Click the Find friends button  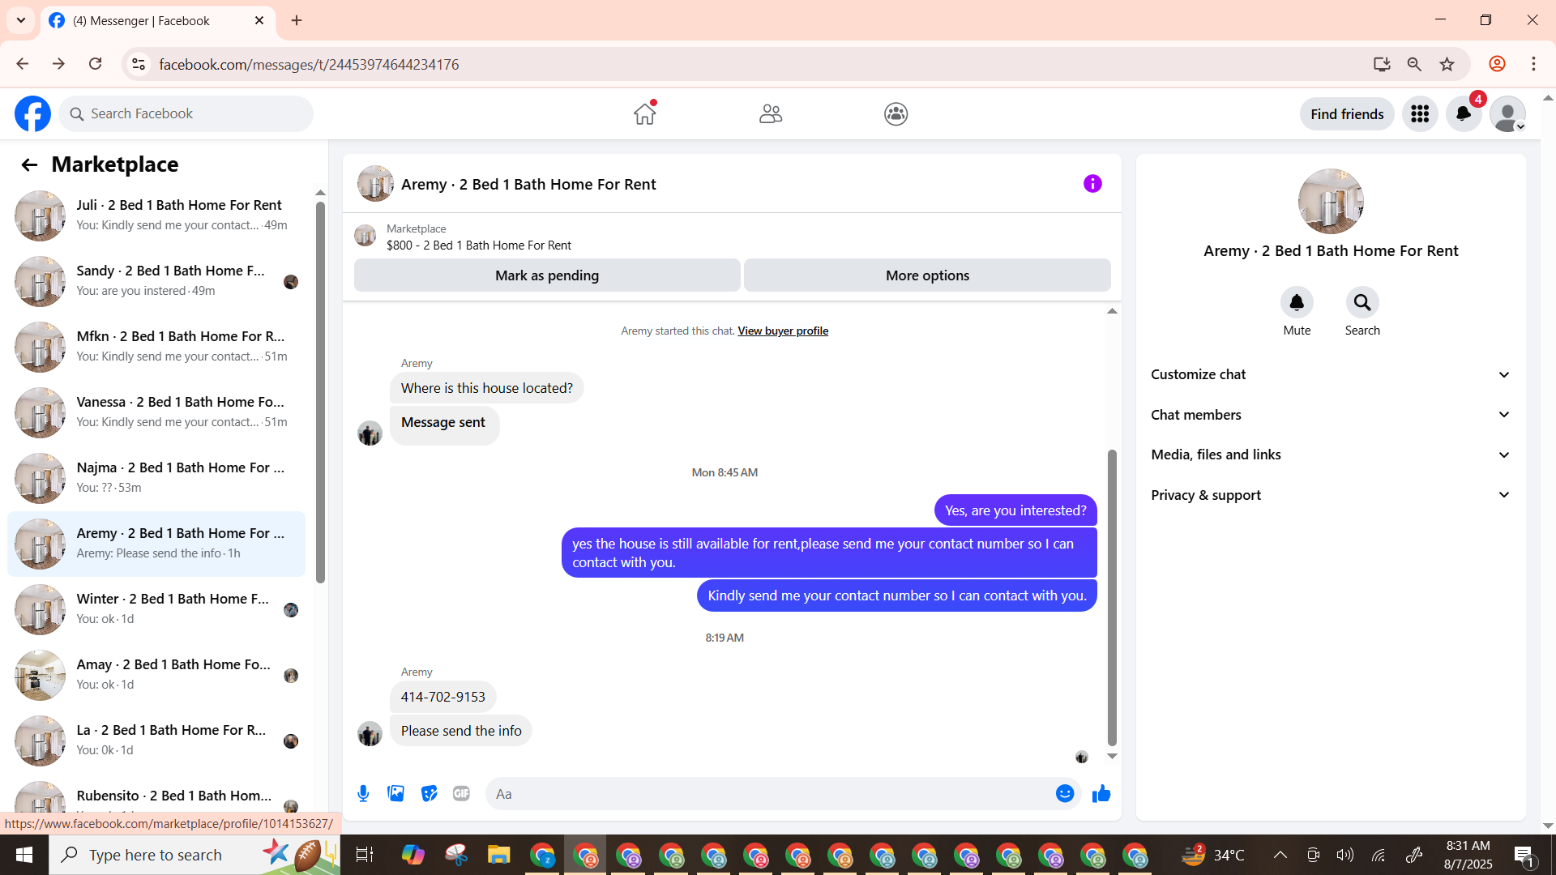point(1347,114)
